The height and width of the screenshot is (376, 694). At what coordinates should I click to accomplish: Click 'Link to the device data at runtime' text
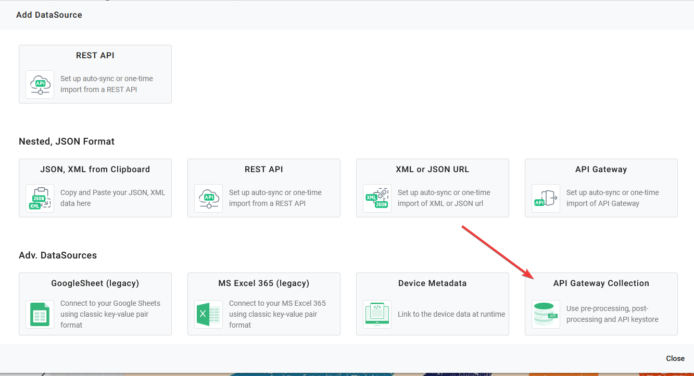451,314
